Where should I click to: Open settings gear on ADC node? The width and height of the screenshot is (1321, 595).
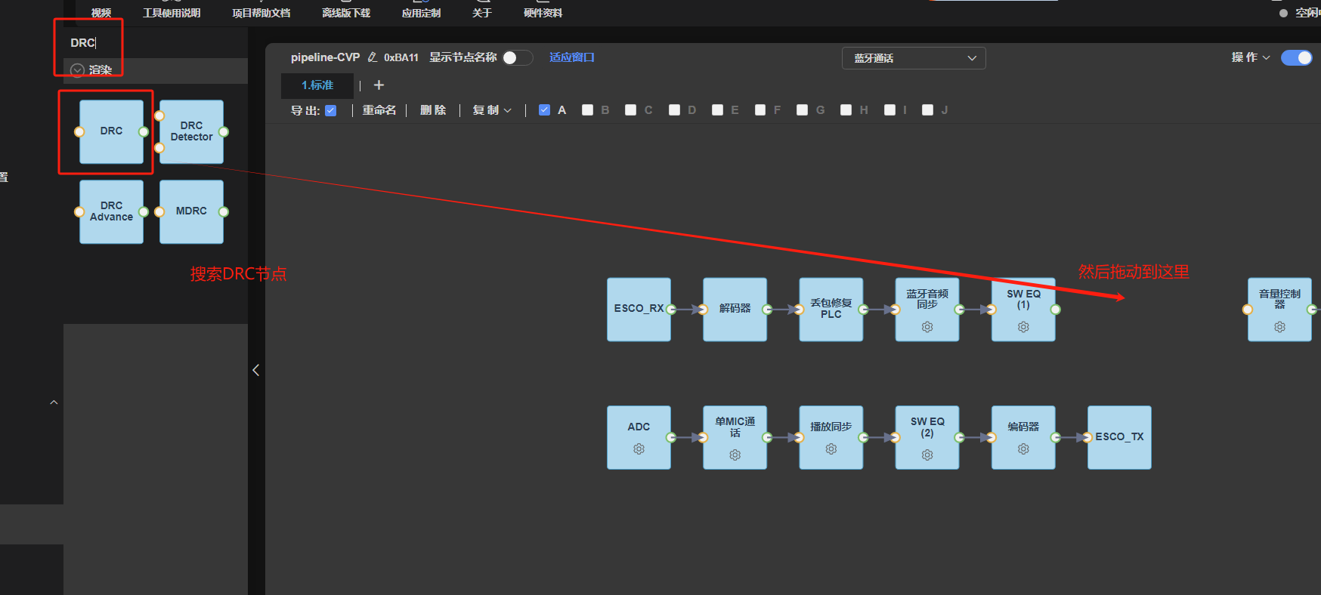click(x=639, y=449)
